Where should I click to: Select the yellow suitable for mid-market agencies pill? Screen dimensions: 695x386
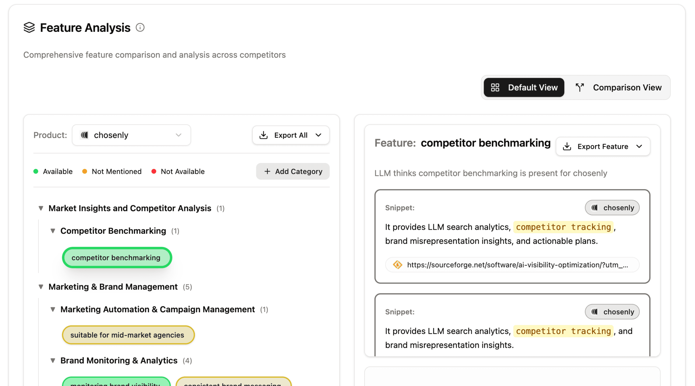pos(128,335)
